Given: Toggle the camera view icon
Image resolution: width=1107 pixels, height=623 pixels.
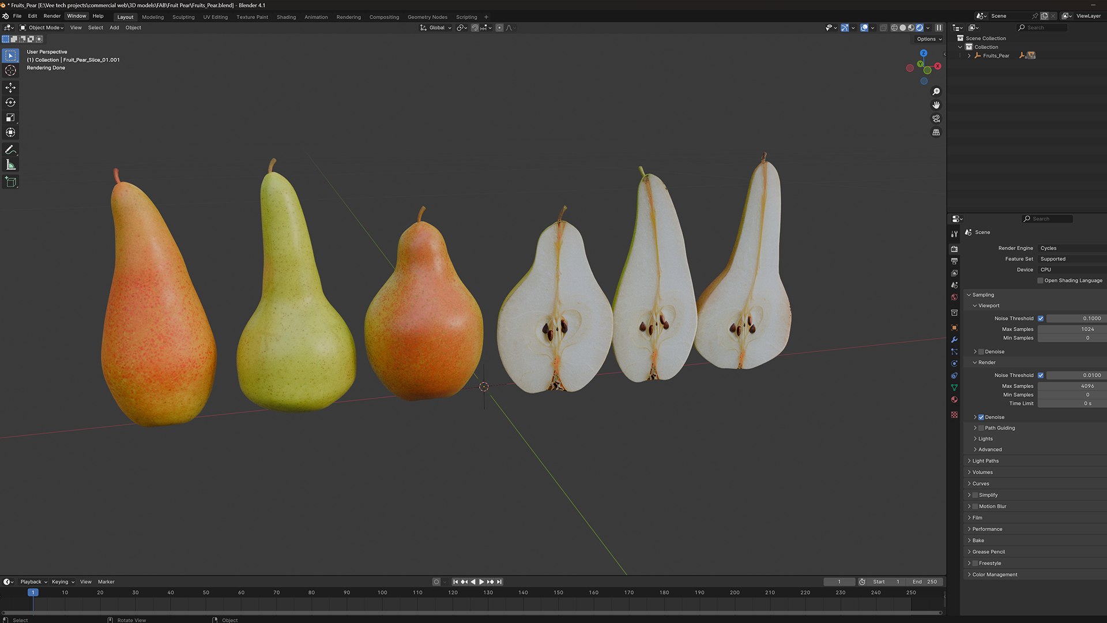Looking at the screenshot, I should 936,119.
